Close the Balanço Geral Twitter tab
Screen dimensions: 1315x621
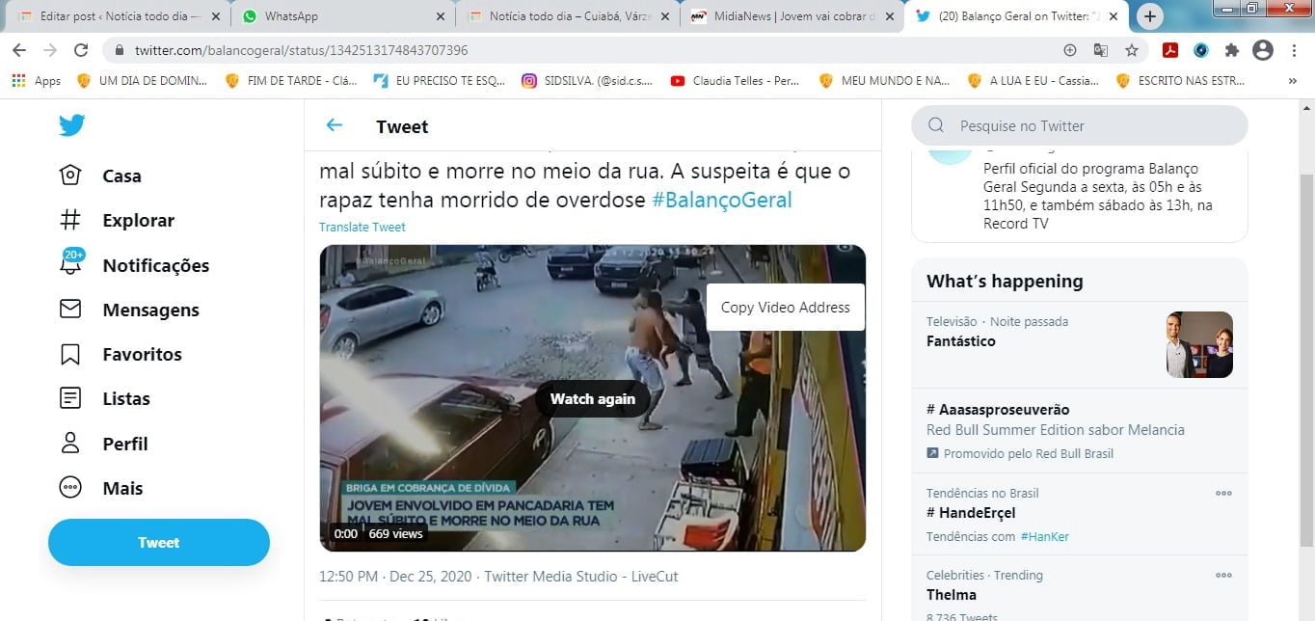click(x=1115, y=16)
